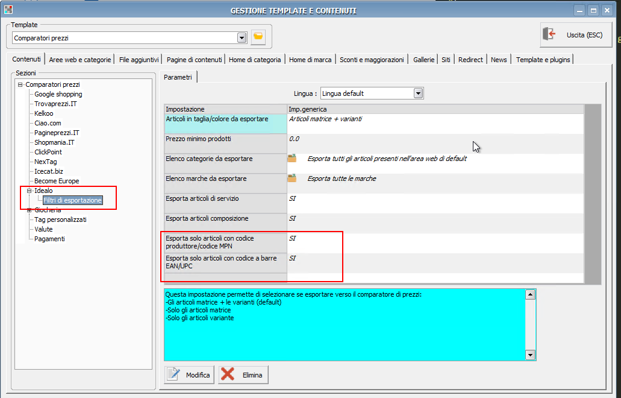Screen dimensions: 621x398
Task: Open the Home di categoria tab
Action: click(255, 60)
